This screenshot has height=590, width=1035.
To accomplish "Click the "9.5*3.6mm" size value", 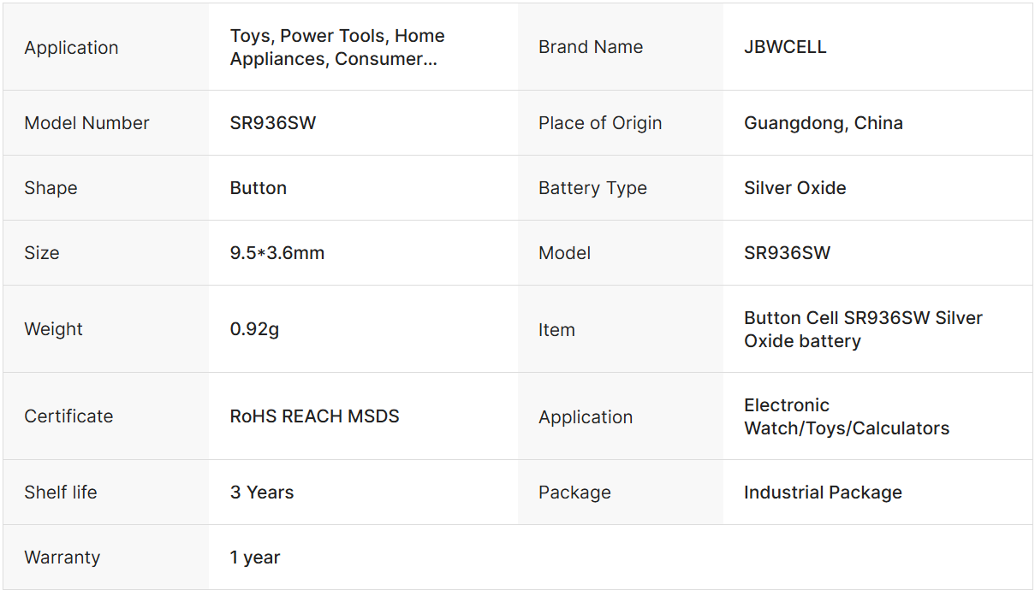I will (277, 253).
